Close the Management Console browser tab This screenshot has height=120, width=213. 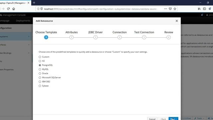click(28, 3)
